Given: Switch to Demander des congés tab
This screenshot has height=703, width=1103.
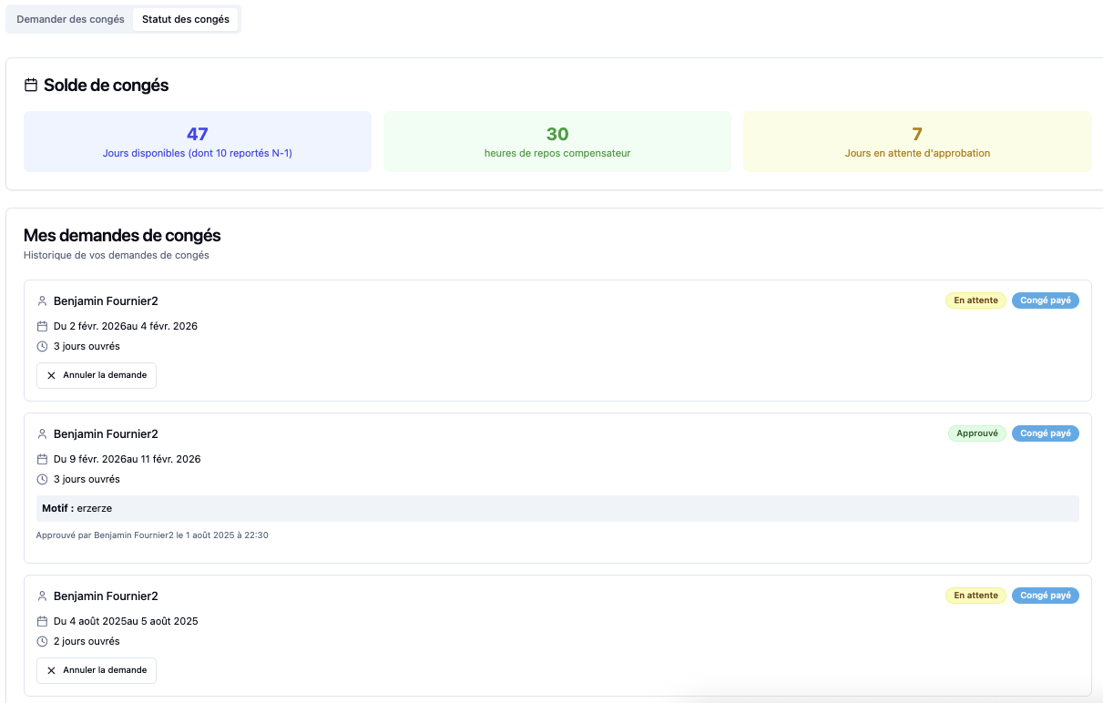Looking at the screenshot, I should pyautogui.click(x=70, y=19).
